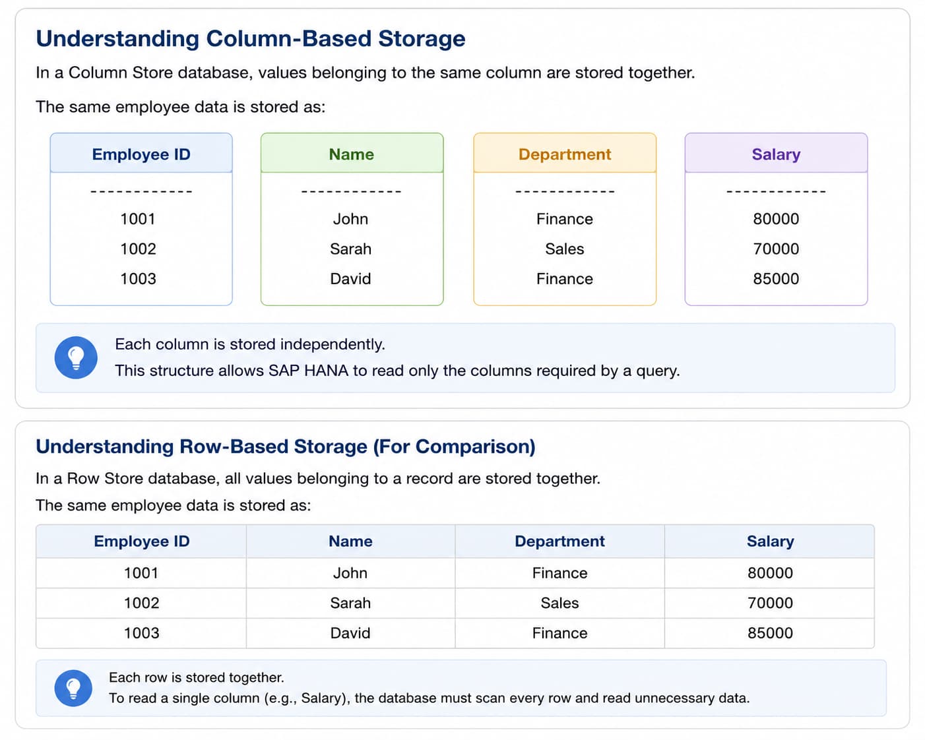Click the Department table header cell

pos(559,541)
